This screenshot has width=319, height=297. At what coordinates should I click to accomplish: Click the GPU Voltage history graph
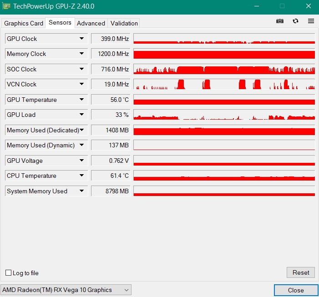point(224,161)
